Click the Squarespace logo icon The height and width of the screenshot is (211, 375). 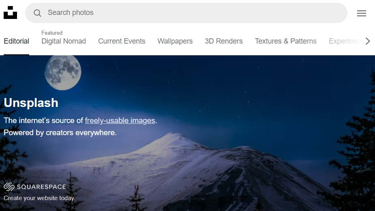click(x=9, y=187)
